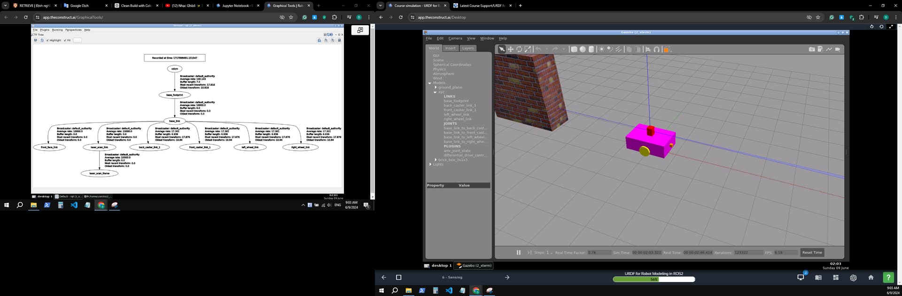This screenshot has height=296, width=902.
Task: Click the Gazebo video record icon
Action: pos(838,49)
